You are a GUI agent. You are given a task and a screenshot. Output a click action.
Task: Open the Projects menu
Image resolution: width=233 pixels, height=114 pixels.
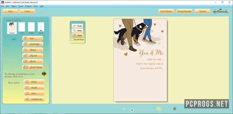click(28, 6)
